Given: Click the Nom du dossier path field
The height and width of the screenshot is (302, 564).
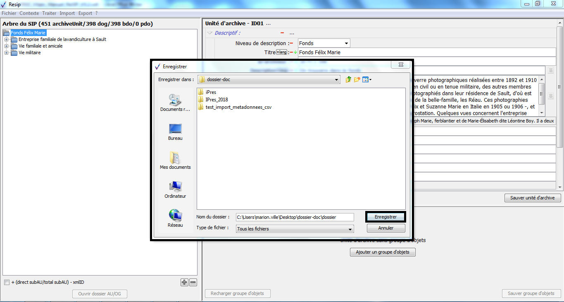Looking at the screenshot, I should tap(295, 217).
